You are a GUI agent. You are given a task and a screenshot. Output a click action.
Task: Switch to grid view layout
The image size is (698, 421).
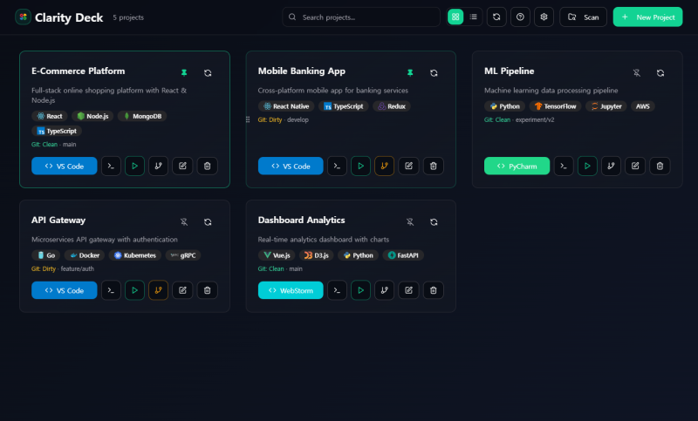point(455,17)
